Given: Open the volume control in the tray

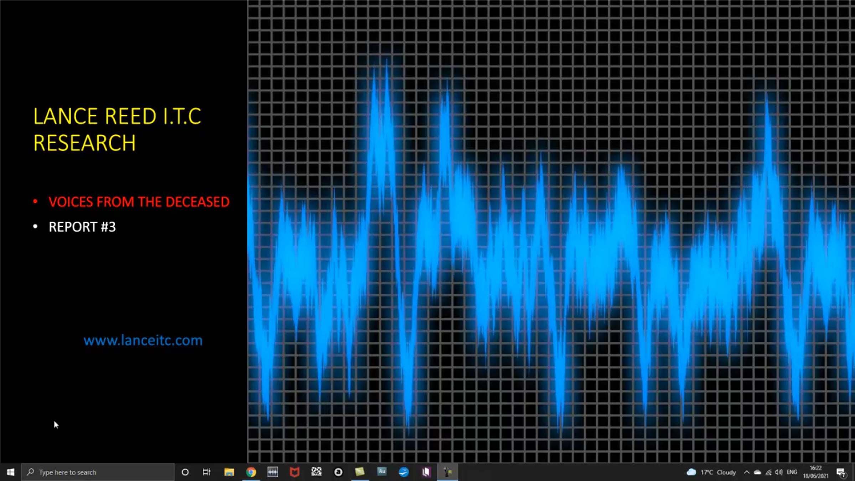Looking at the screenshot, I should coord(779,472).
